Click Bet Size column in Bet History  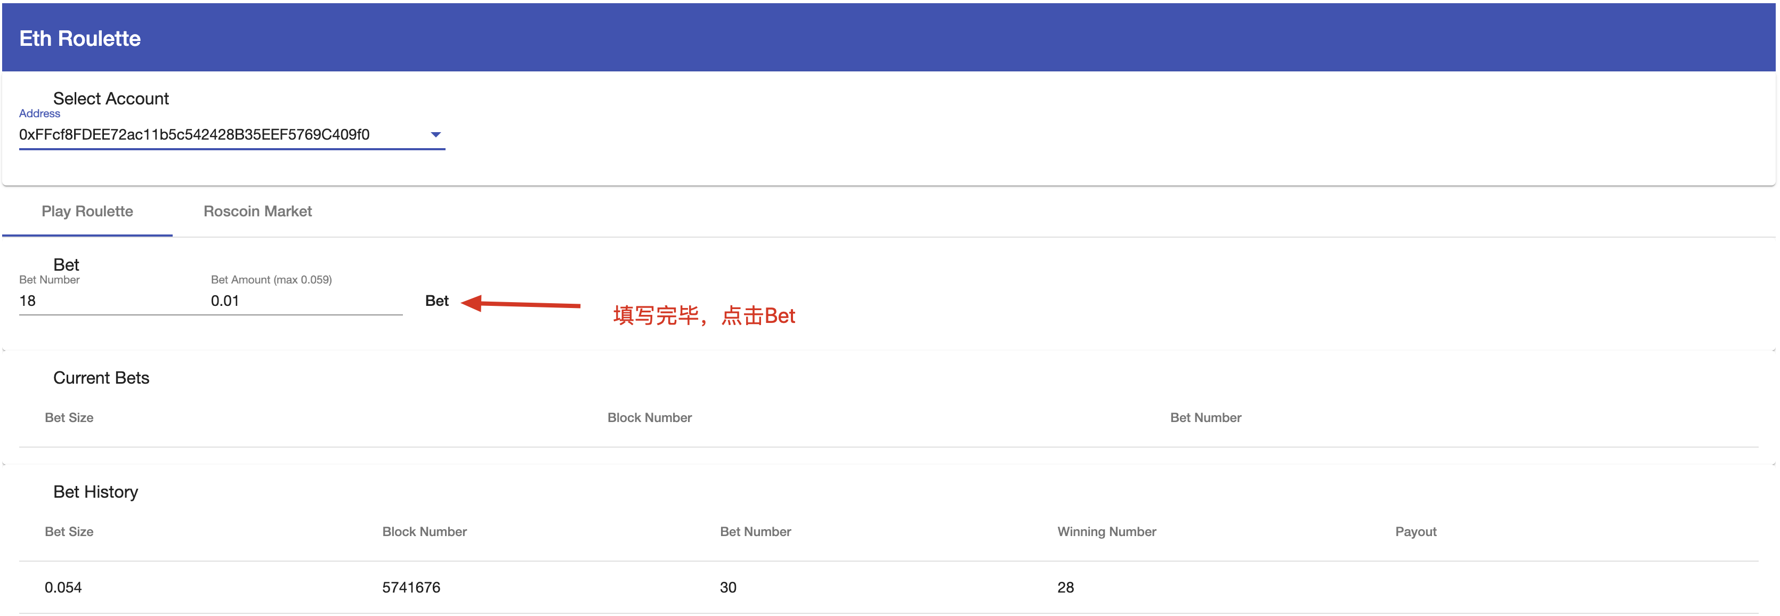pyautogui.click(x=69, y=532)
